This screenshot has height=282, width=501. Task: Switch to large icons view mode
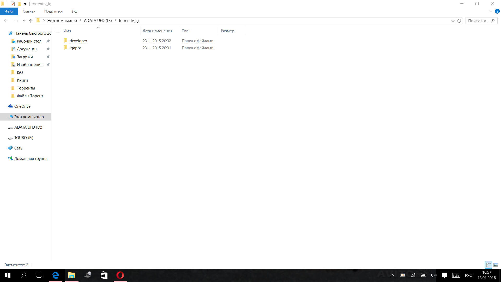tap(496, 265)
